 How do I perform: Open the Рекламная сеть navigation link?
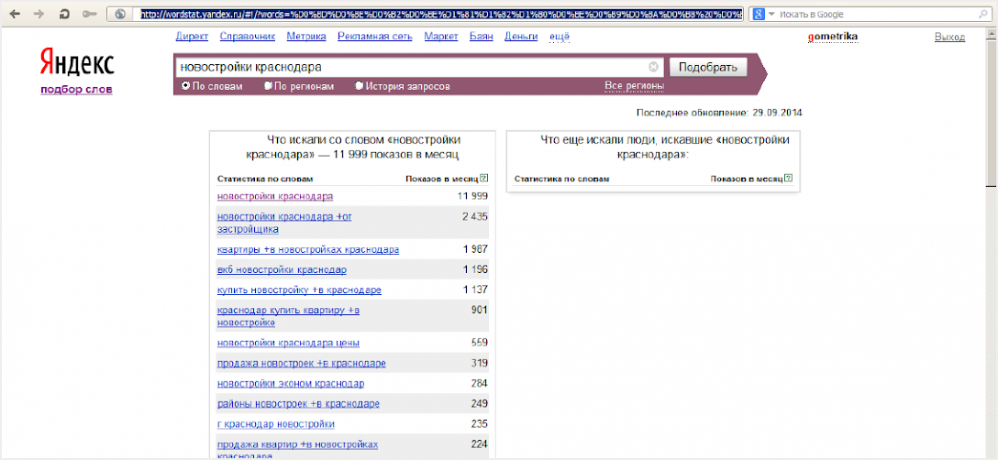(x=375, y=37)
